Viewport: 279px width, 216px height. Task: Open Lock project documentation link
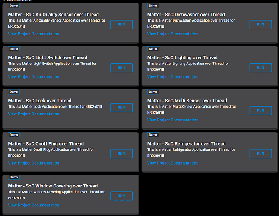pos(34,114)
